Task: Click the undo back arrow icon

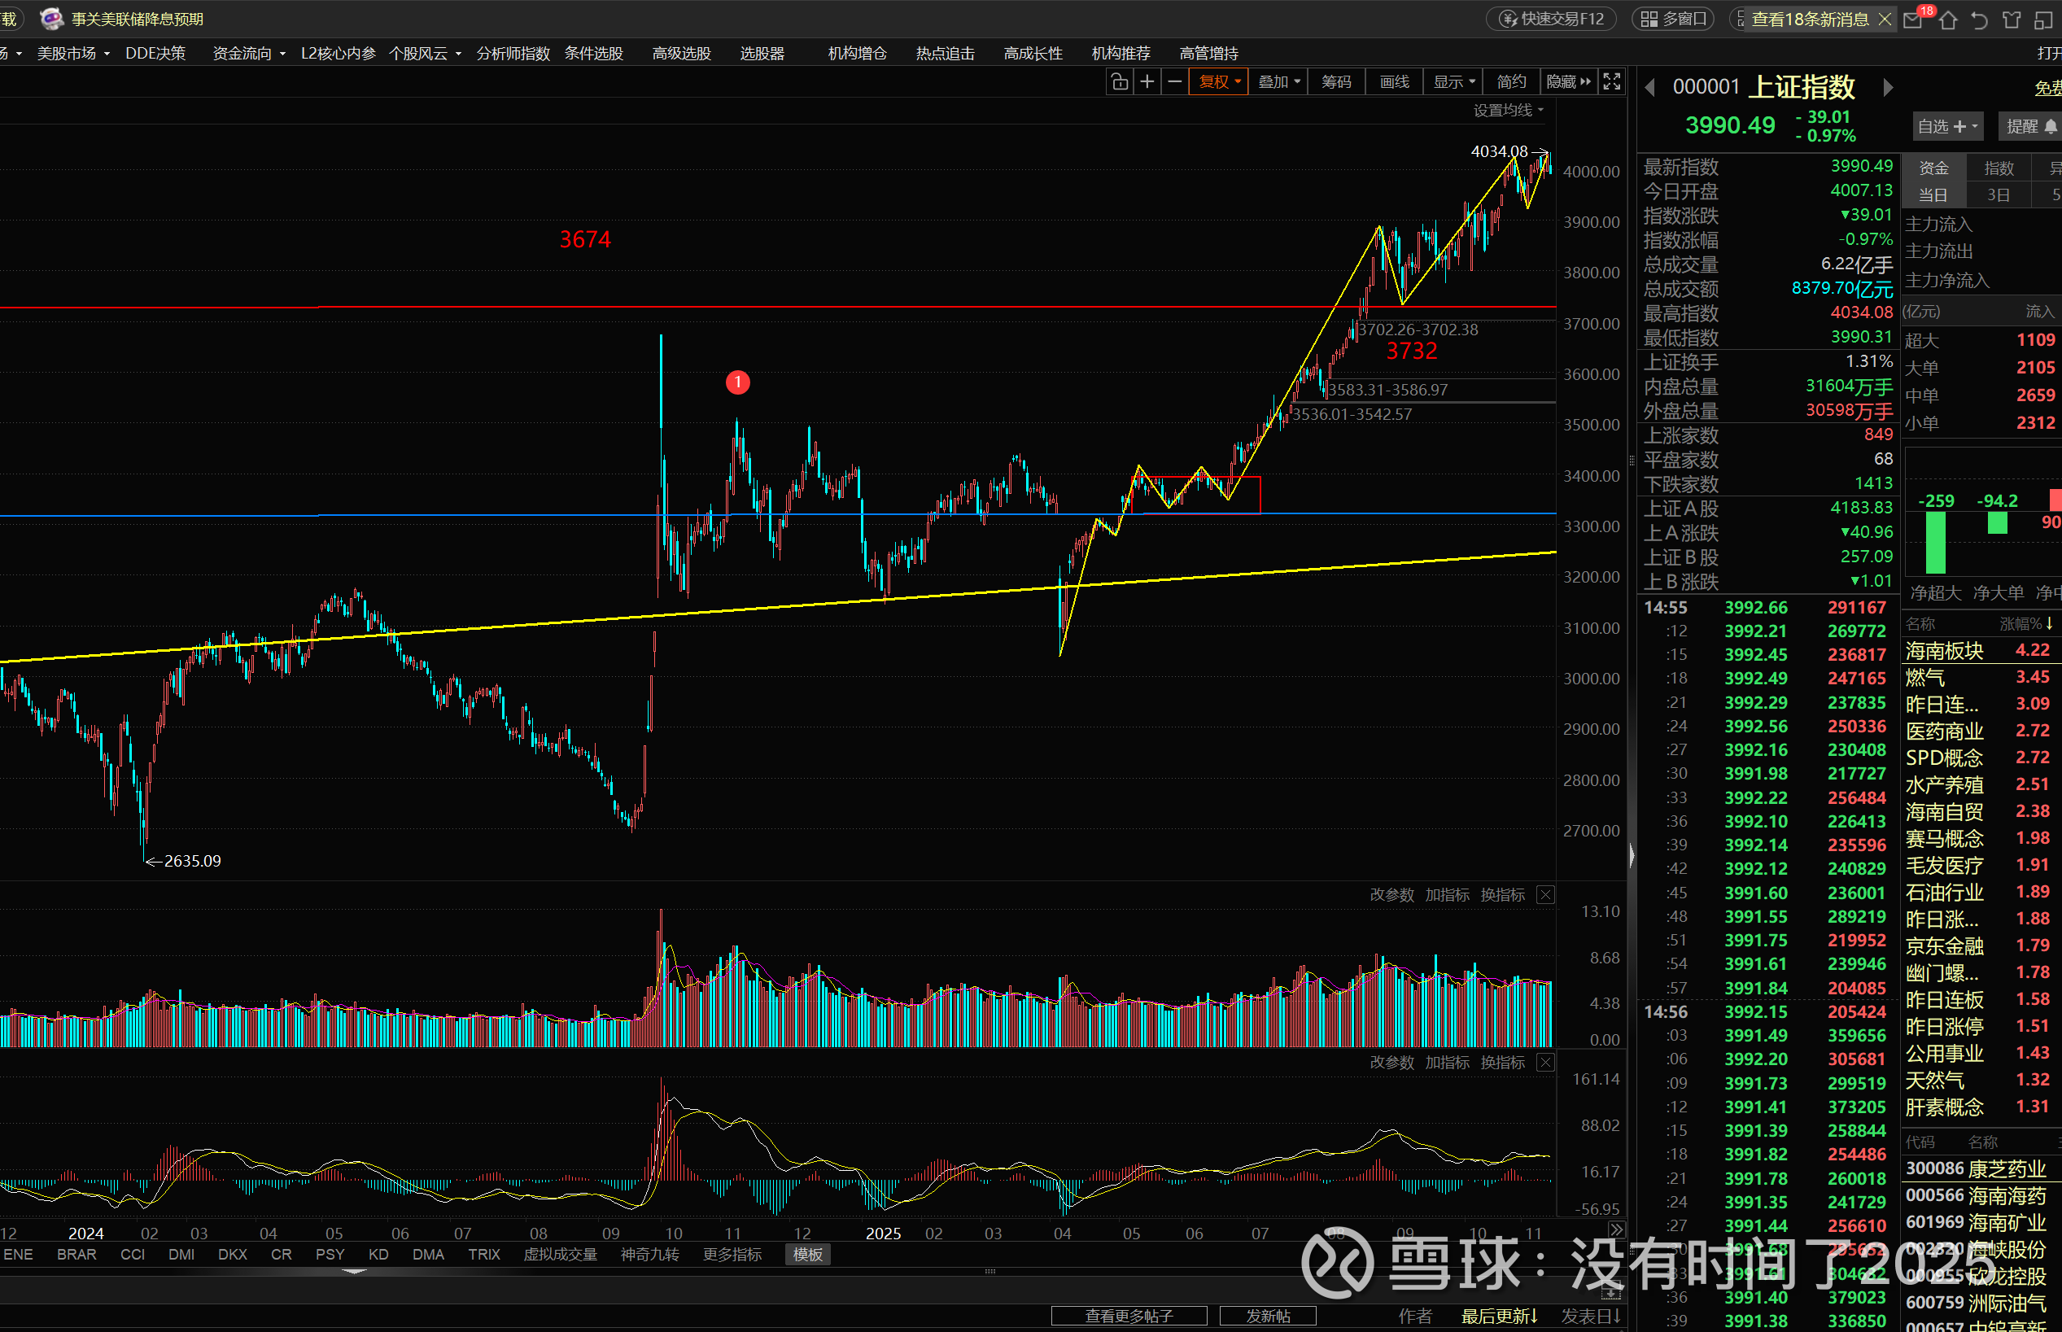Action: tap(1979, 20)
